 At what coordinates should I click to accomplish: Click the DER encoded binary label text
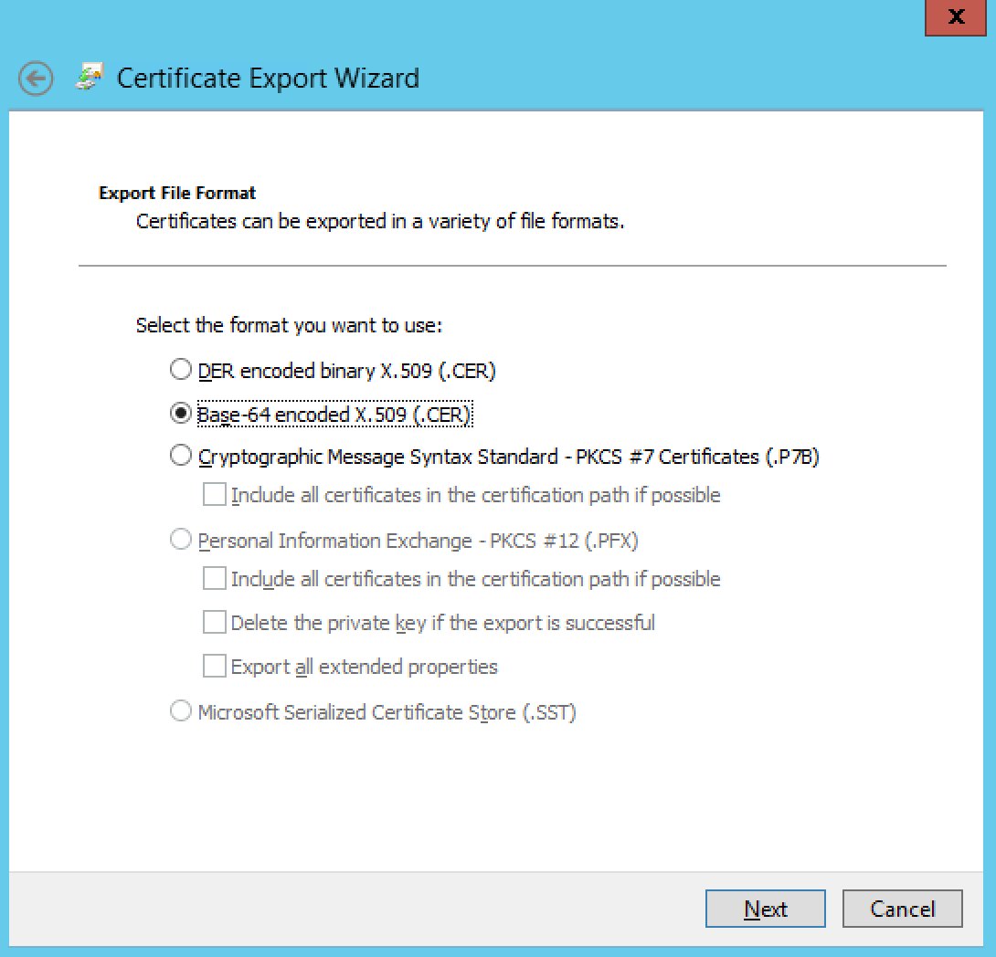point(347,369)
